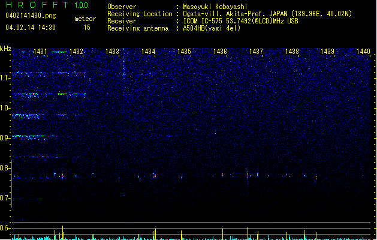Click the HROFFT title text
377x240 pixels.
click(x=37, y=5)
